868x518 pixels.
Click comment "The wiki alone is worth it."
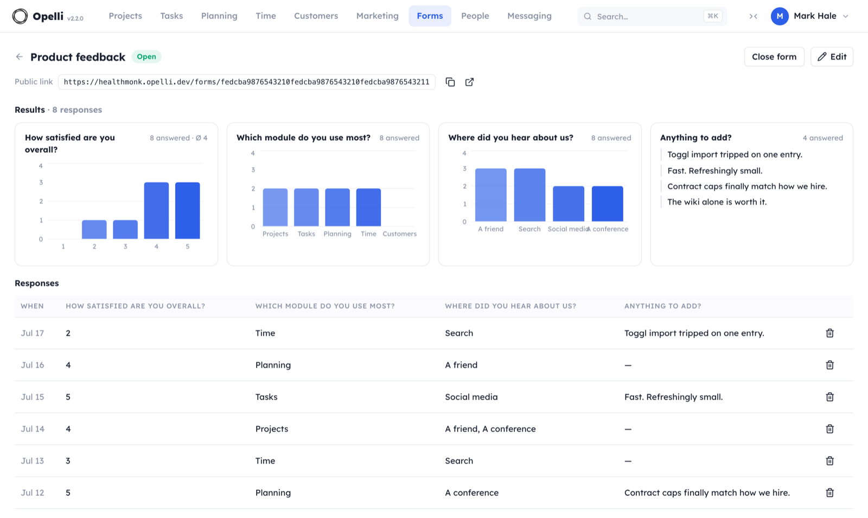point(717,202)
